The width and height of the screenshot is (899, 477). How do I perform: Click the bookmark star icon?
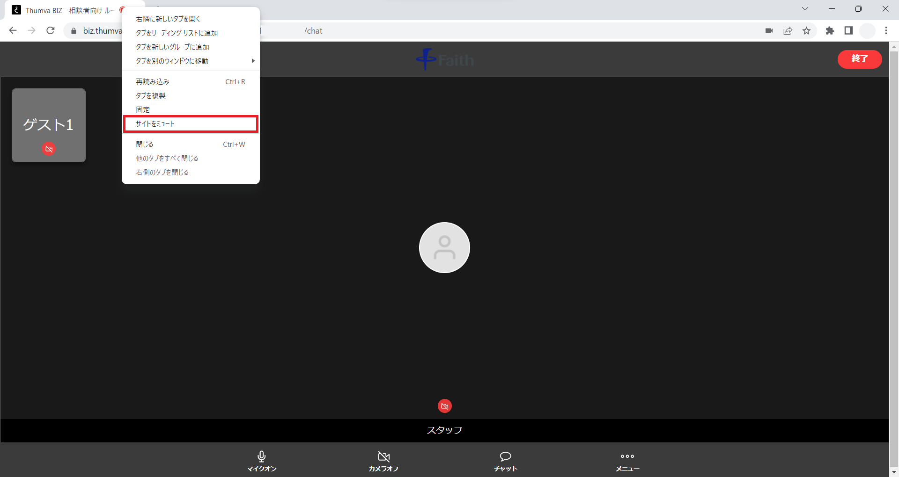pyautogui.click(x=806, y=31)
